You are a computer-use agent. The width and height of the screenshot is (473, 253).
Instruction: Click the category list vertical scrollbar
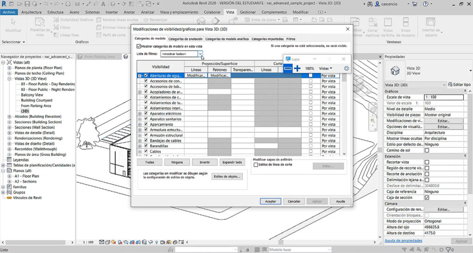pyautogui.click(x=344, y=115)
